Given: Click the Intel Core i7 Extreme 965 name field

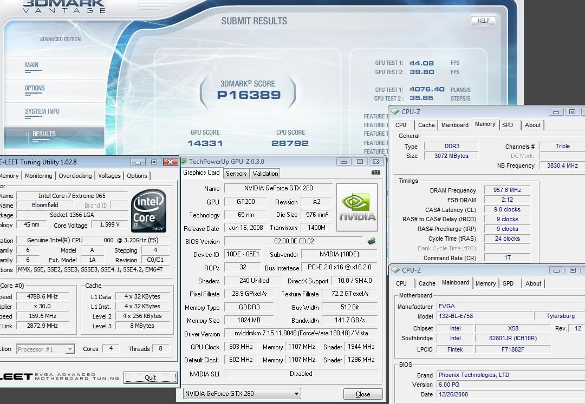Looking at the screenshot, I should [x=72, y=196].
